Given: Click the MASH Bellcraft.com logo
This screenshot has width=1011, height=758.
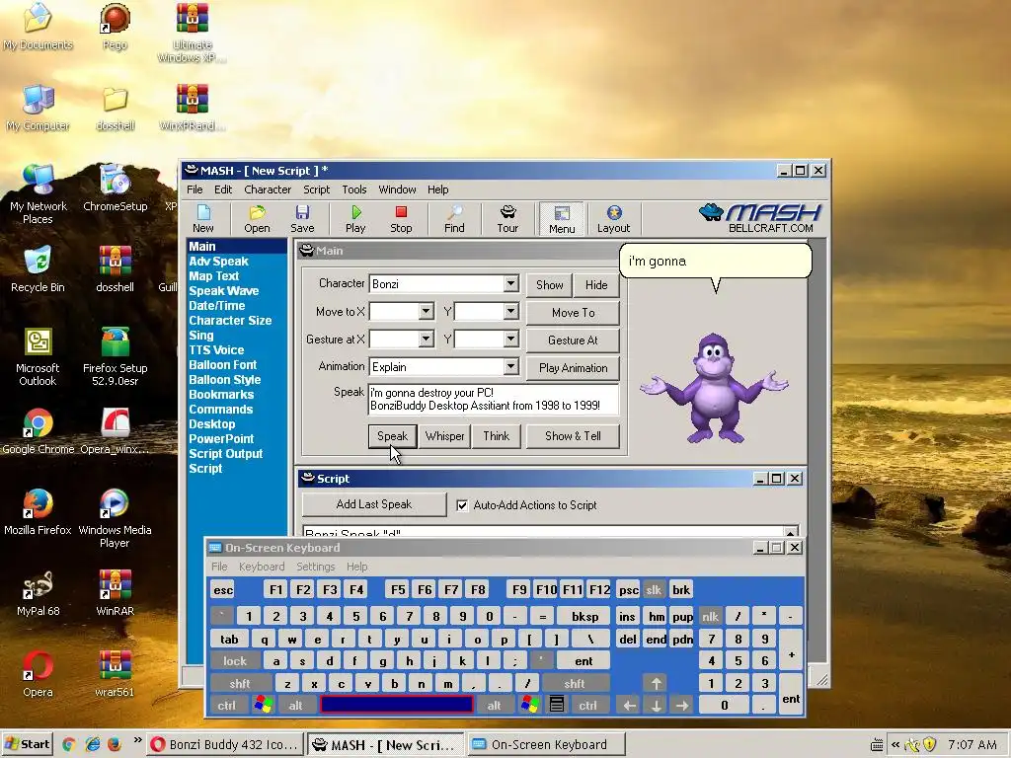Looking at the screenshot, I should click(x=759, y=218).
